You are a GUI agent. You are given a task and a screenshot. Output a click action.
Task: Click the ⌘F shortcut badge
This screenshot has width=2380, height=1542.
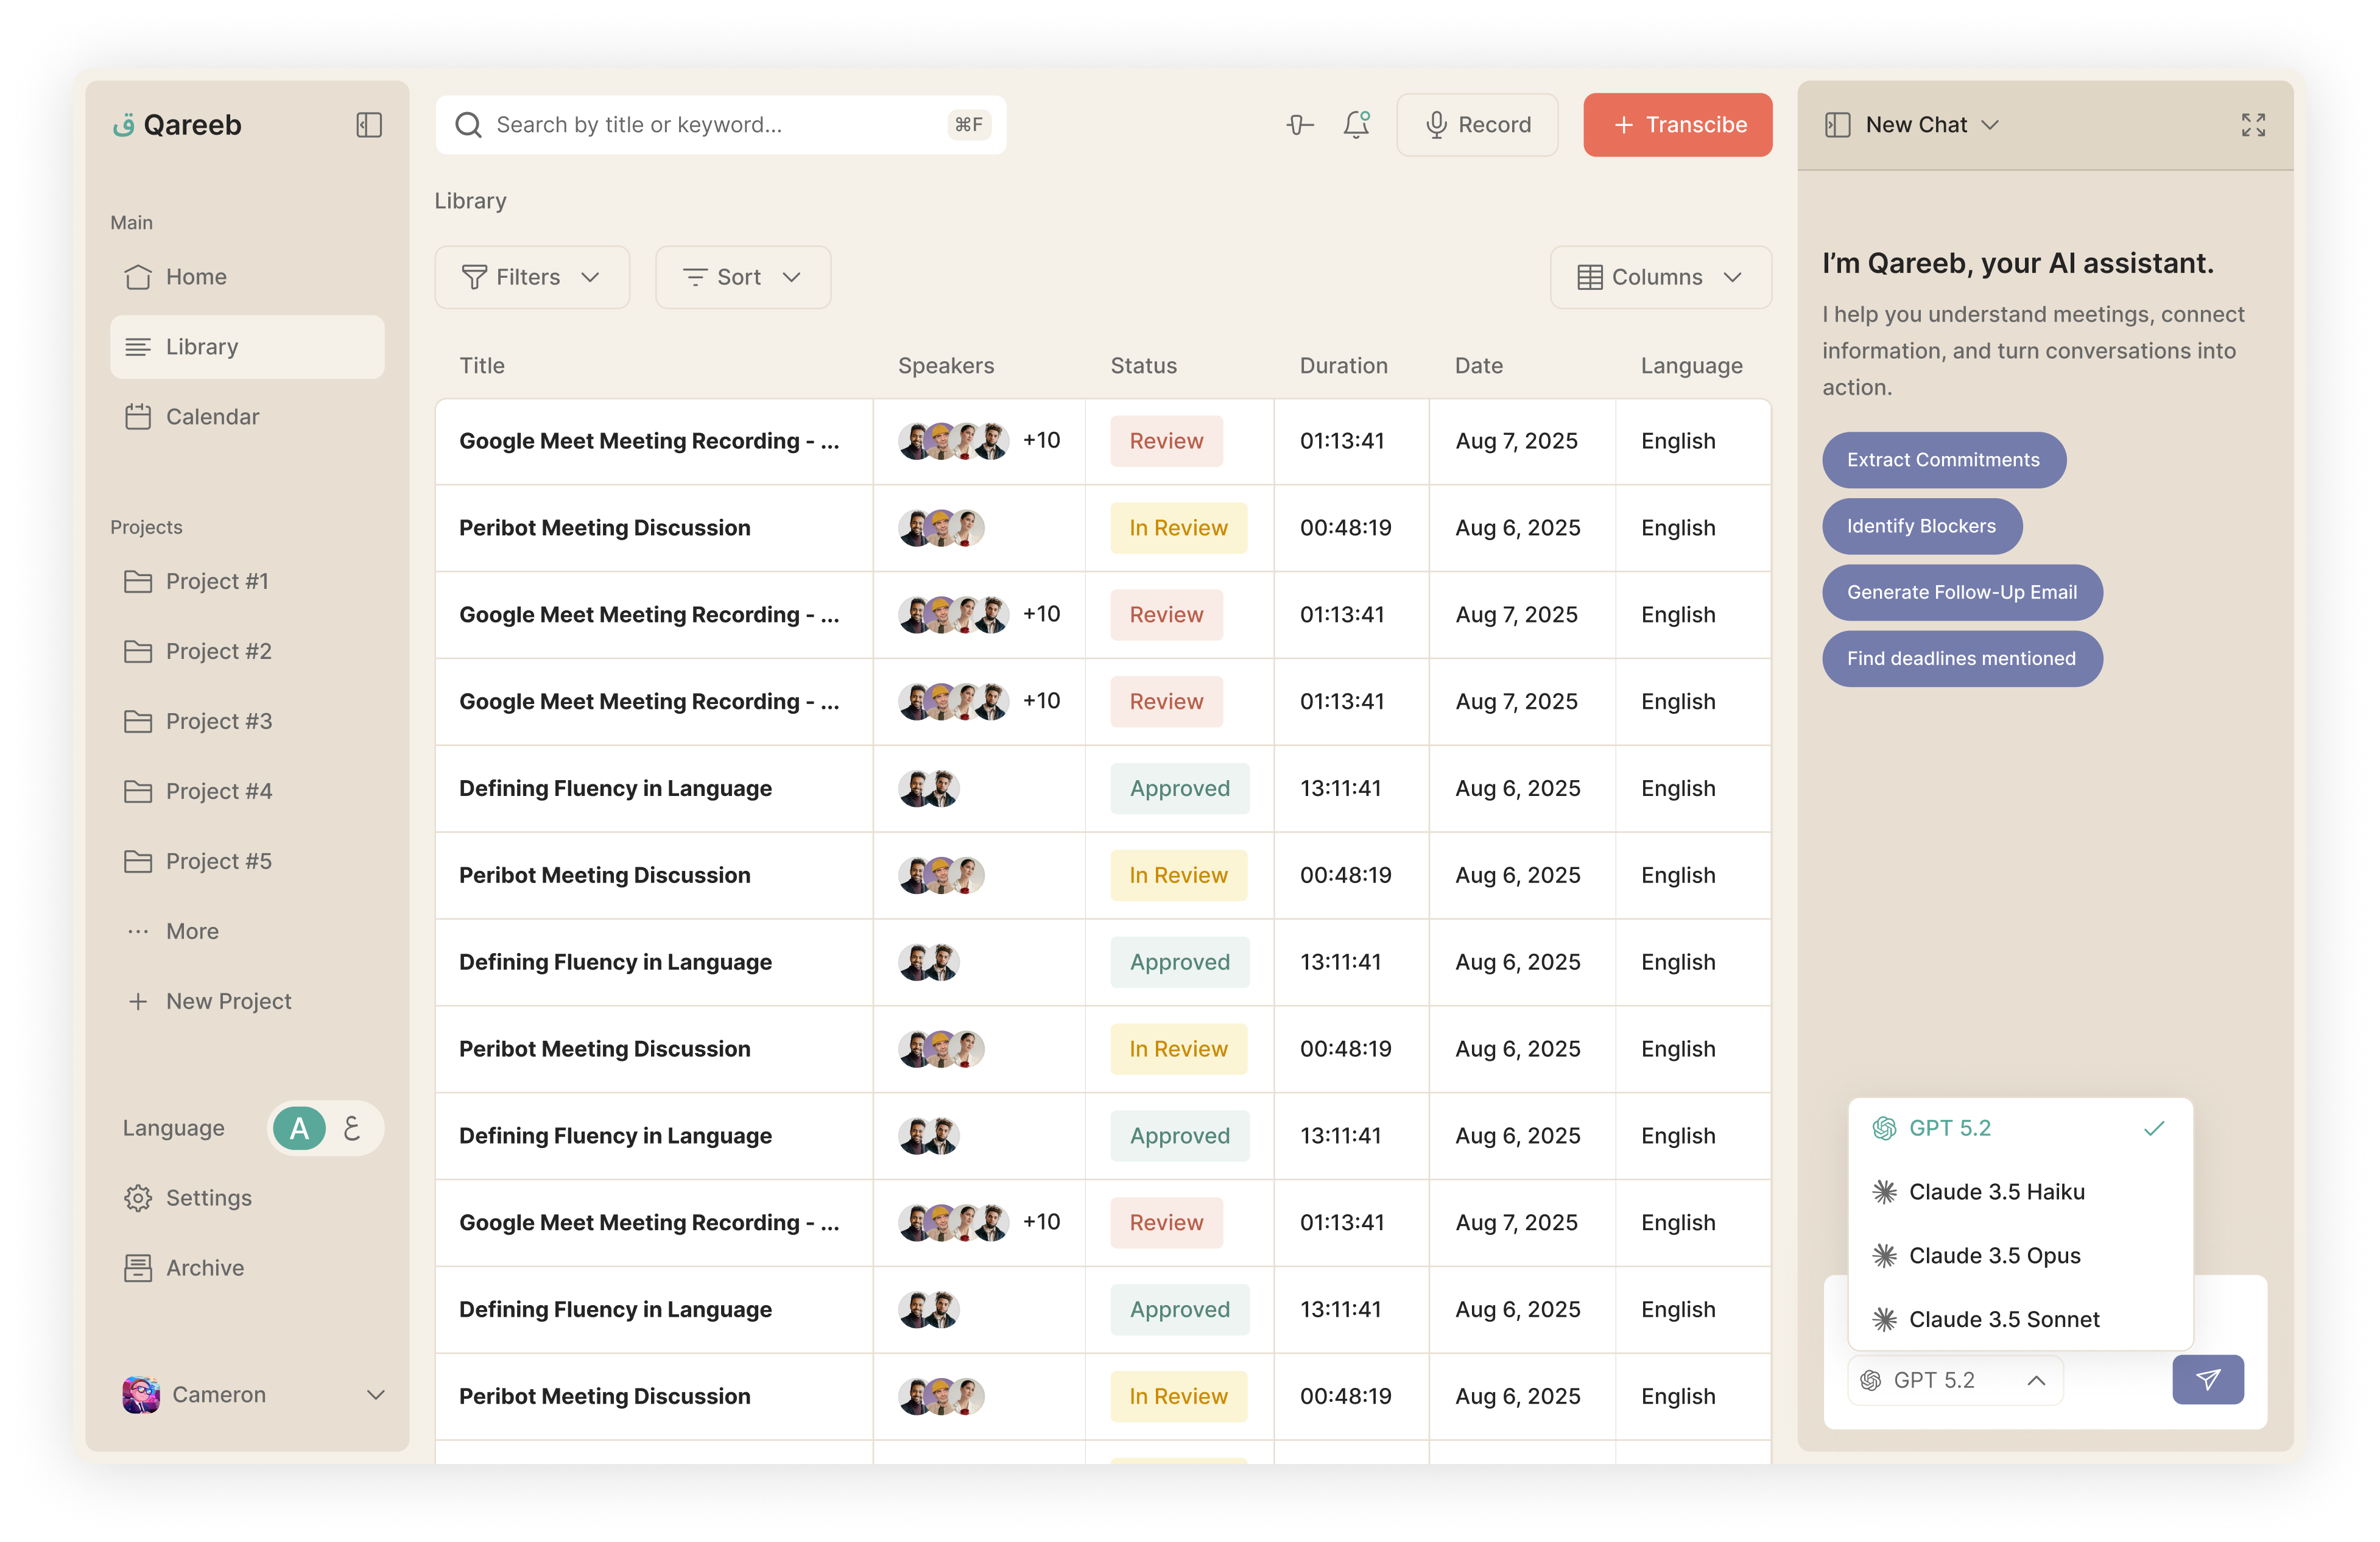pos(968,125)
